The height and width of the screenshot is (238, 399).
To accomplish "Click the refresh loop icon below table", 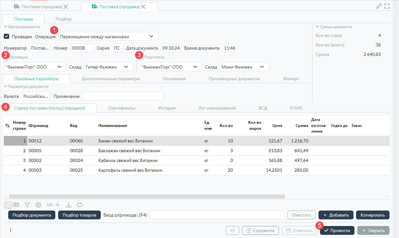I will [80, 205].
